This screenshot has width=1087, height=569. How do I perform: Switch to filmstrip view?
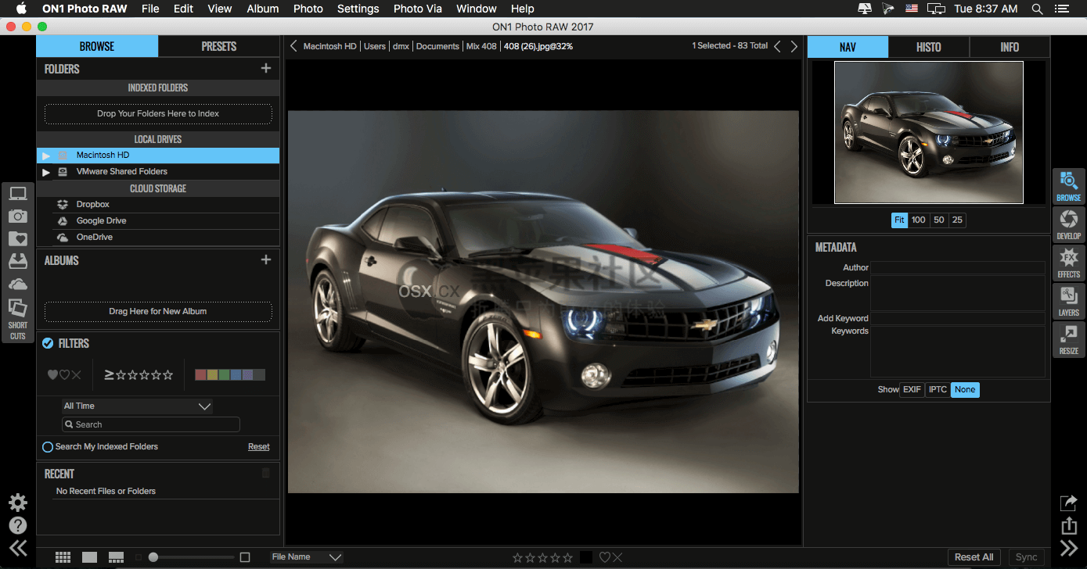116,557
